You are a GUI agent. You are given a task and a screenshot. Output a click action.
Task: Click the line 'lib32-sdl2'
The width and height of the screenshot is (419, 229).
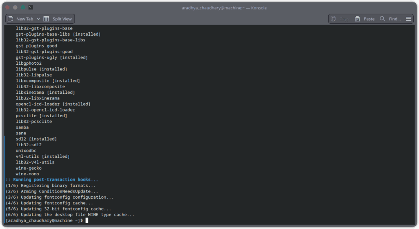point(29,145)
